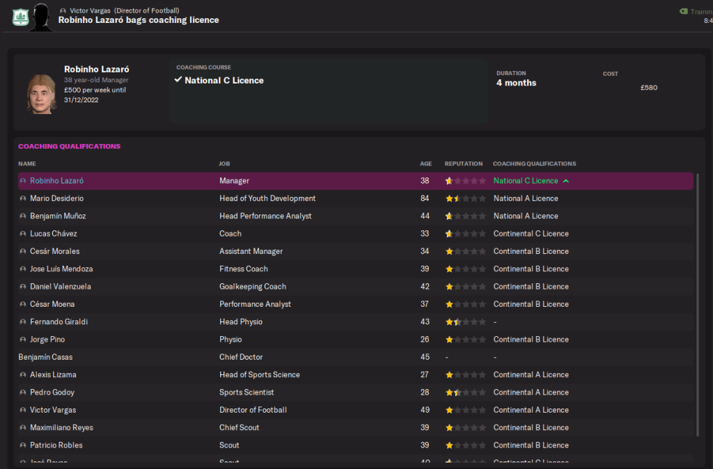
Task: Click reputation stars for Fernando Giraldi
Action: (x=465, y=322)
